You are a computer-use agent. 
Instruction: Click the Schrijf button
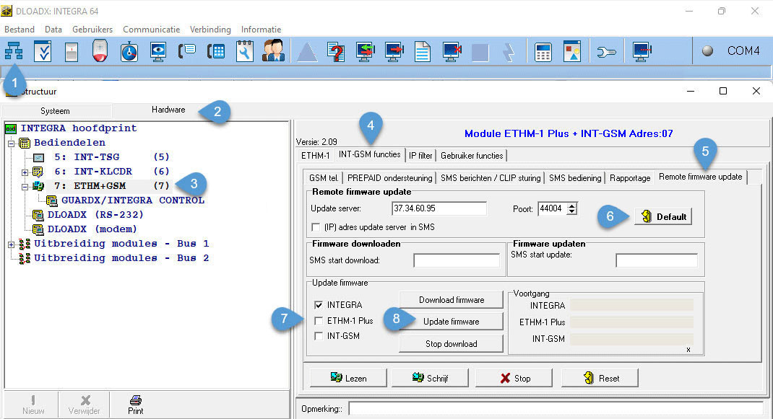(431, 378)
